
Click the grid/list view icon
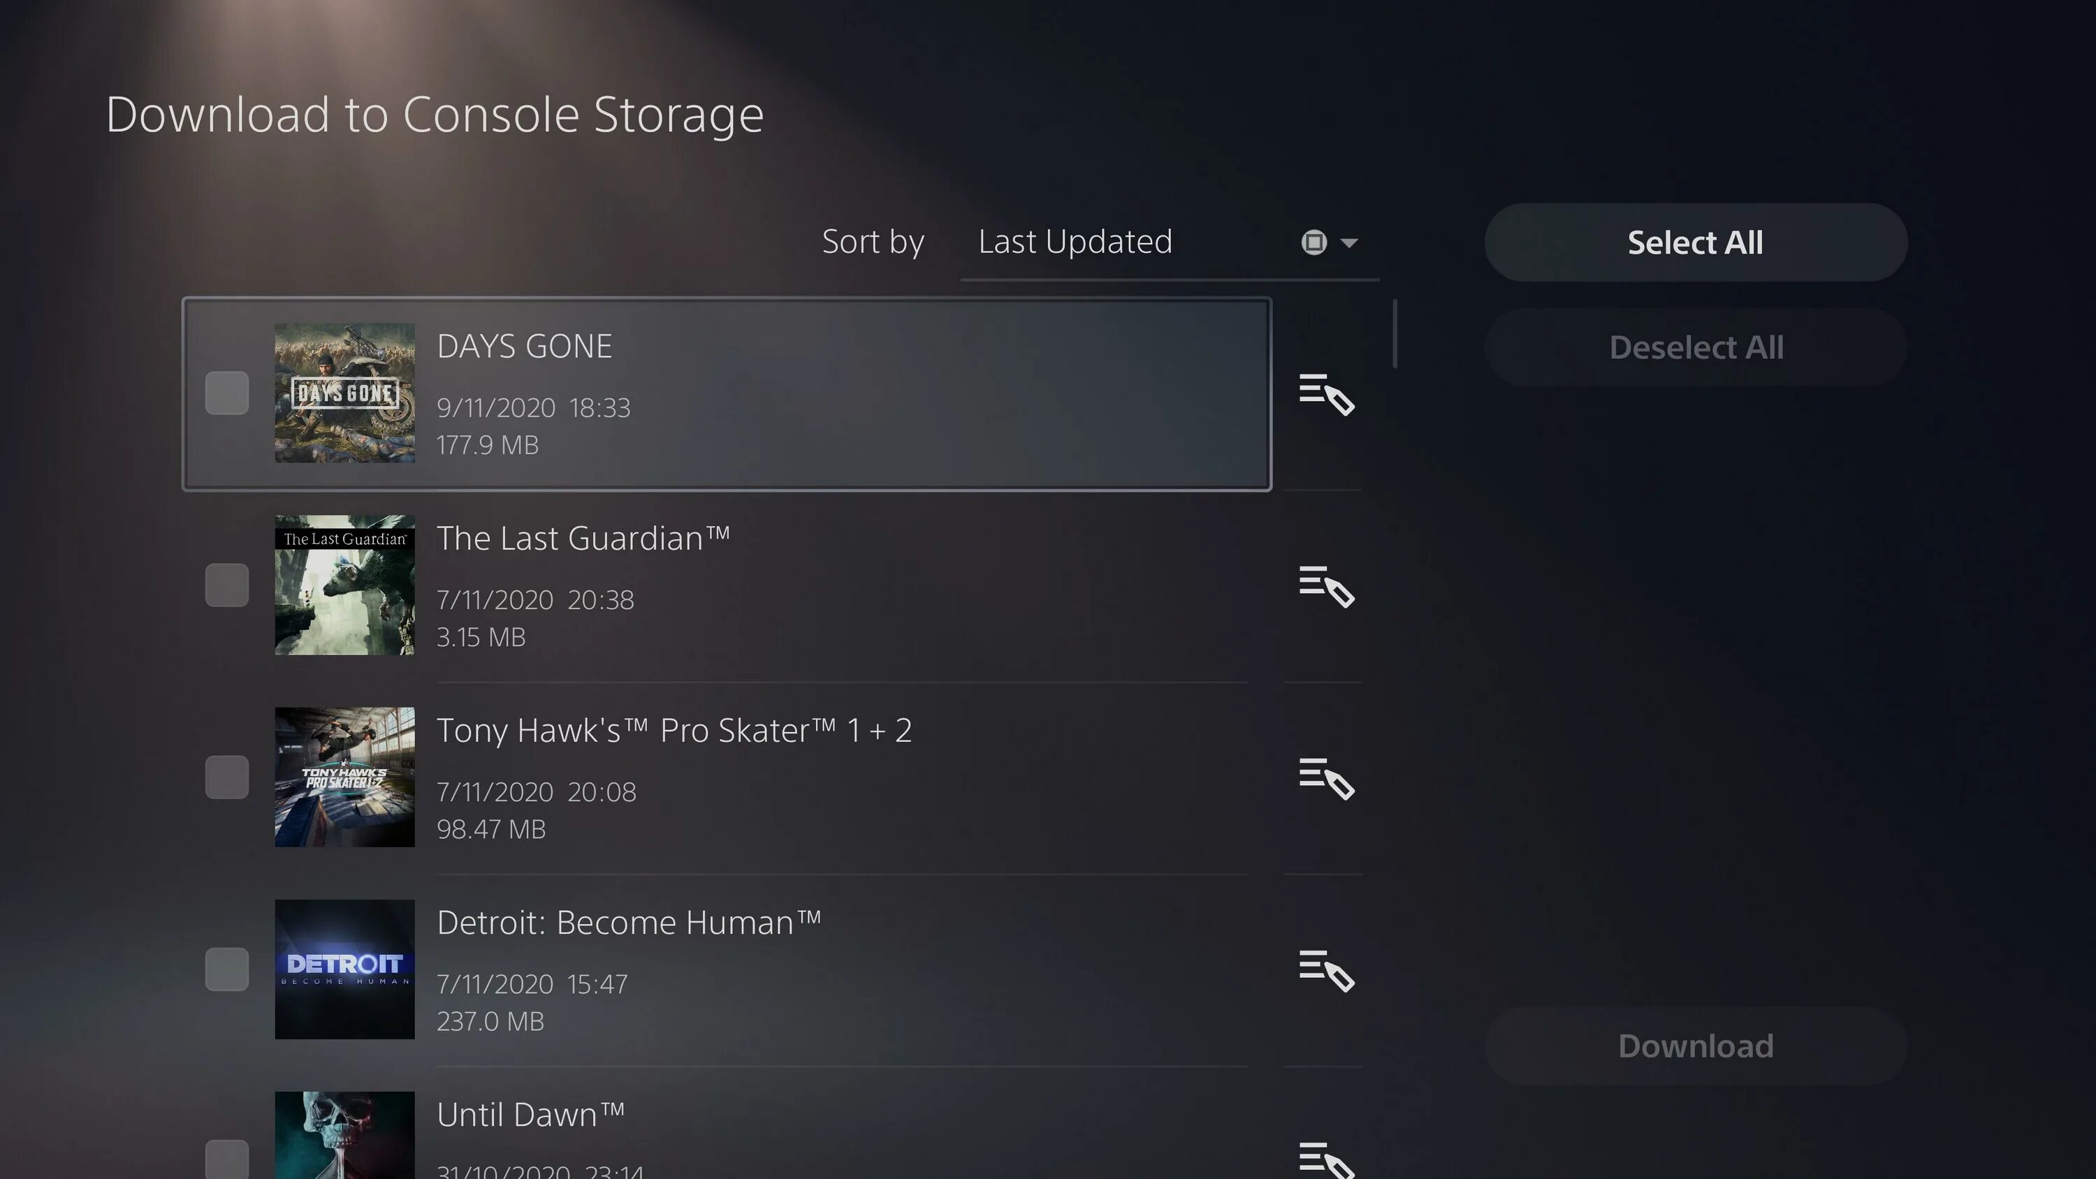pyautogui.click(x=1313, y=242)
